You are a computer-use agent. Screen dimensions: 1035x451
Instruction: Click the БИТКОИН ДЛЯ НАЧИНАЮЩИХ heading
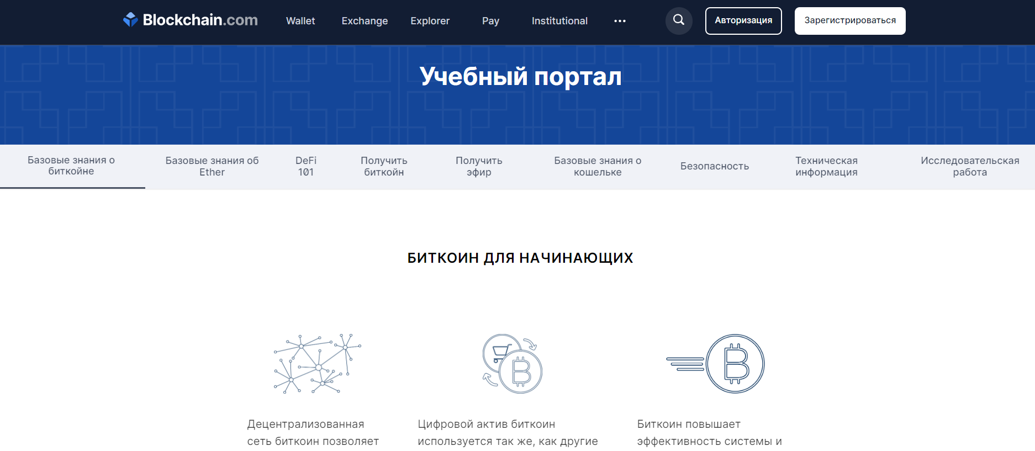tap(520, 258)
